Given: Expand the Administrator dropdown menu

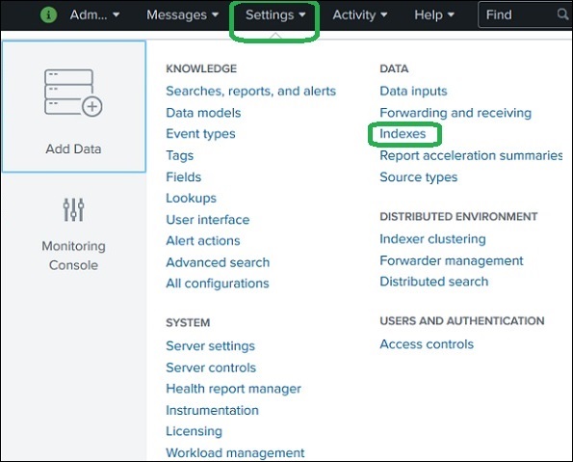Looking at the screenshot, I should (94, 15).
